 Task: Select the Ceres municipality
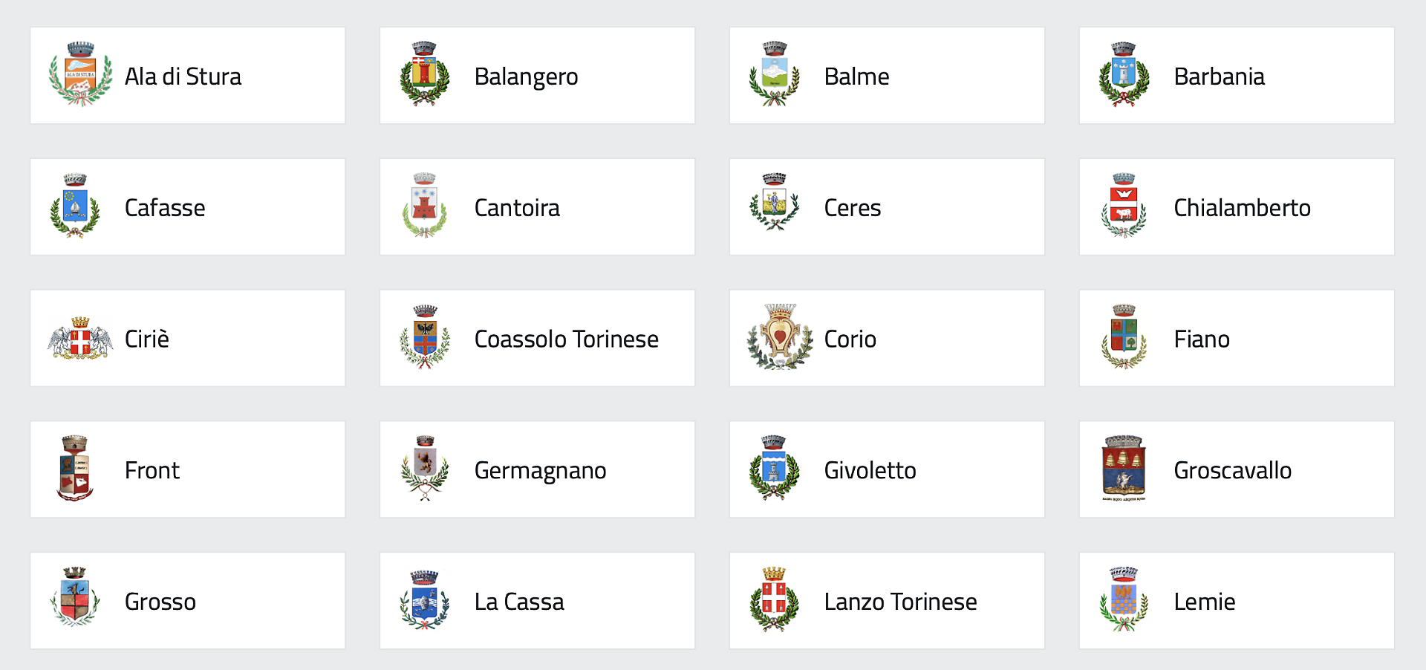[887, 207]
